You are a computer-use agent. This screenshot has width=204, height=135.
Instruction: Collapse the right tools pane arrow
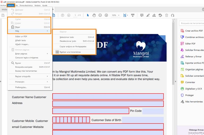(x=176, y=81)
